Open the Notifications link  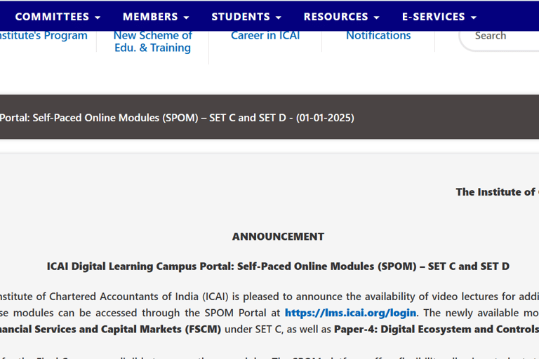pyautogui.click(x=378, y=35)
